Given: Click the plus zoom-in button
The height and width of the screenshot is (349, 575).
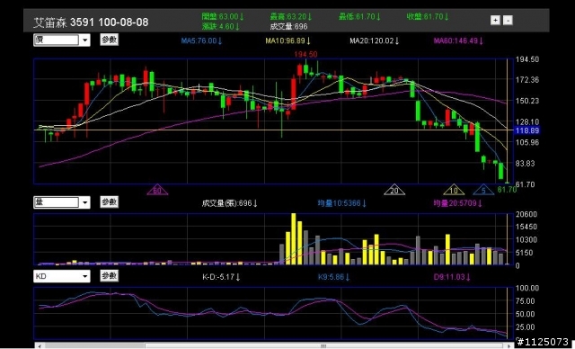Looking at the screenshot, I should tap(495, 20).
